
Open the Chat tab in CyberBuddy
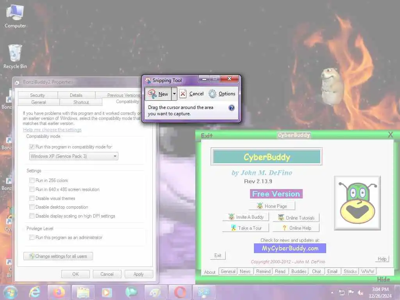pos(316,271)
